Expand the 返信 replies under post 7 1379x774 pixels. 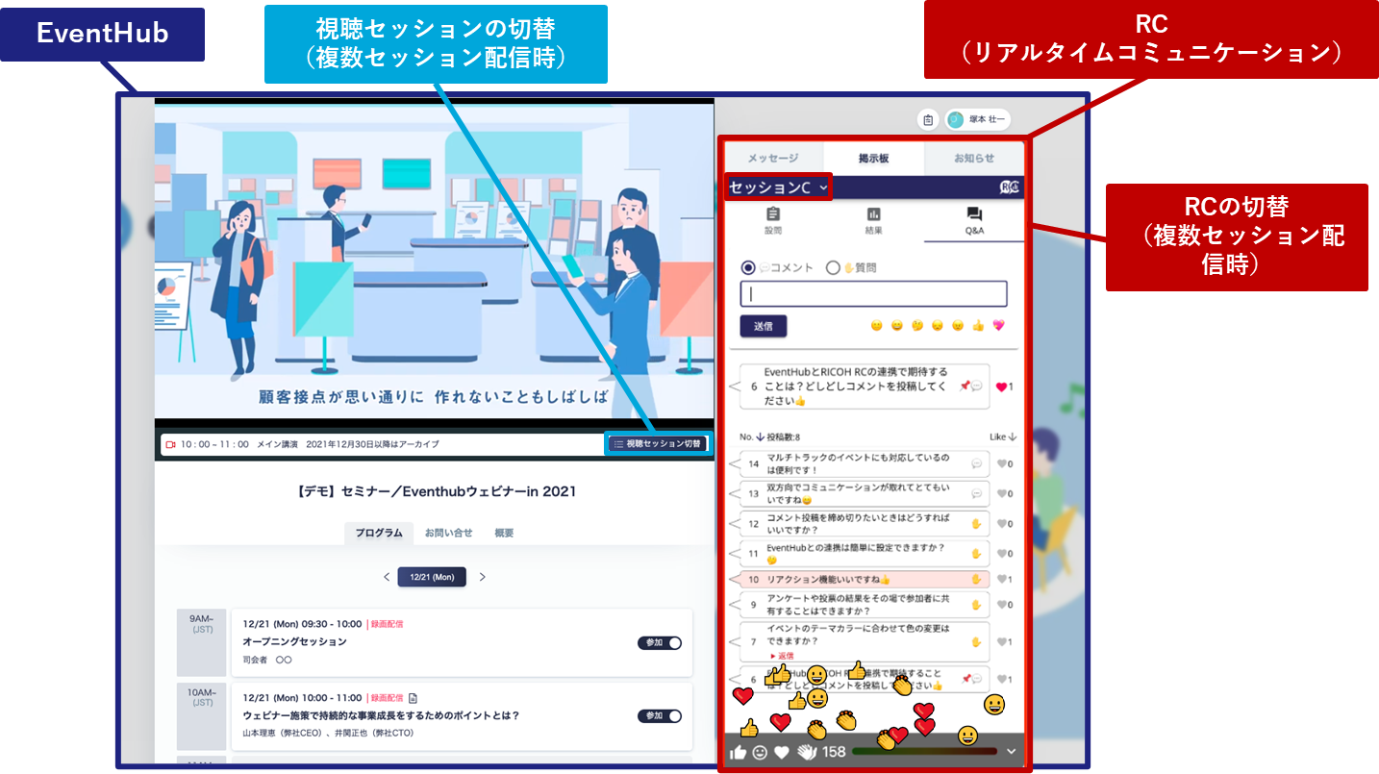tap(781, 656)
